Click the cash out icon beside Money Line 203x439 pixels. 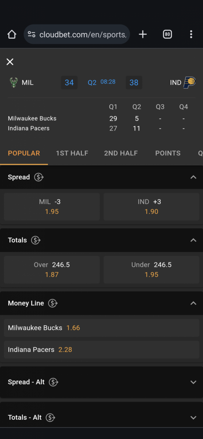click(x=53, y=303)
